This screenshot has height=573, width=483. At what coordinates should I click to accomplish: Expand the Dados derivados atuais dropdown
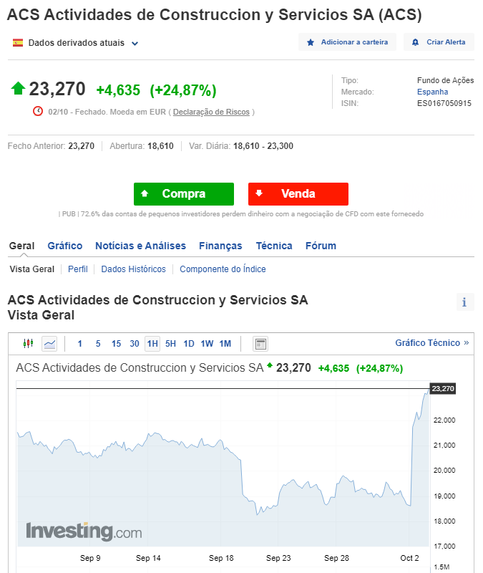135,43
